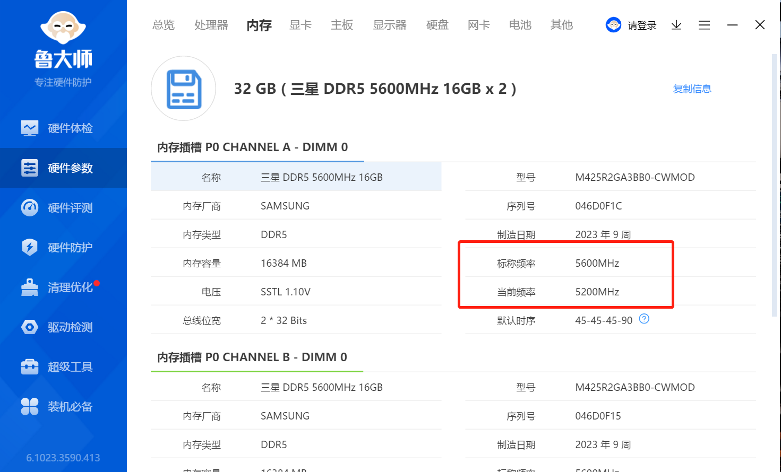Screen dimensions: 781x472
Task: Open the hamburger main menu icon
Action: coord(704,25)
